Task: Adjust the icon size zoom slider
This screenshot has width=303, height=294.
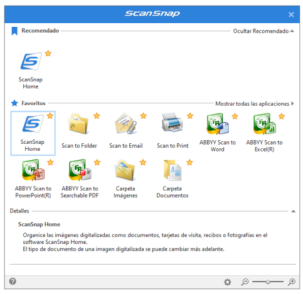Action: [268, 282]
